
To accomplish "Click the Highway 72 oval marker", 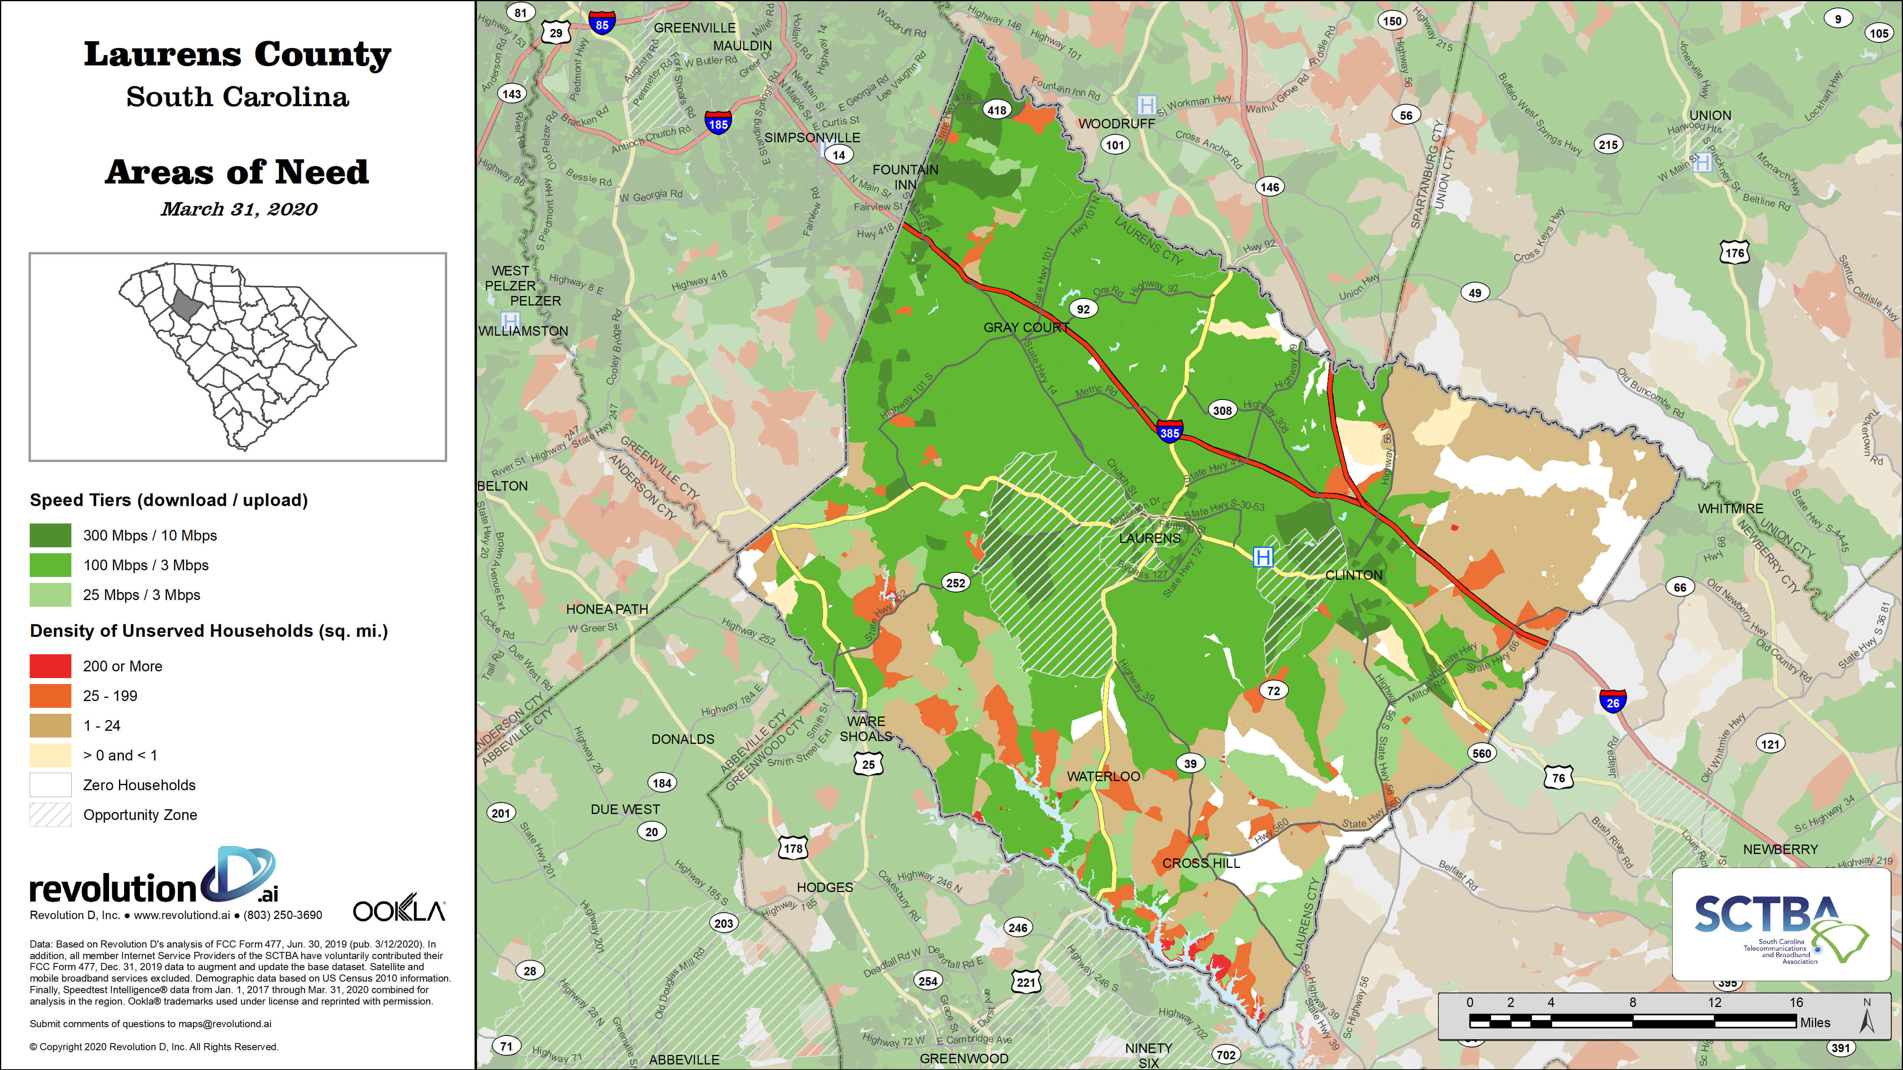I will coord(1273,690).
